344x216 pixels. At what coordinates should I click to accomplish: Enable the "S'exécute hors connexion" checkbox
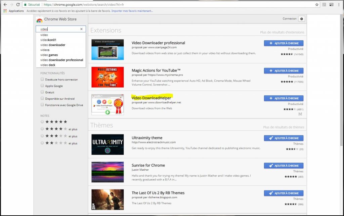coord(42,79)
